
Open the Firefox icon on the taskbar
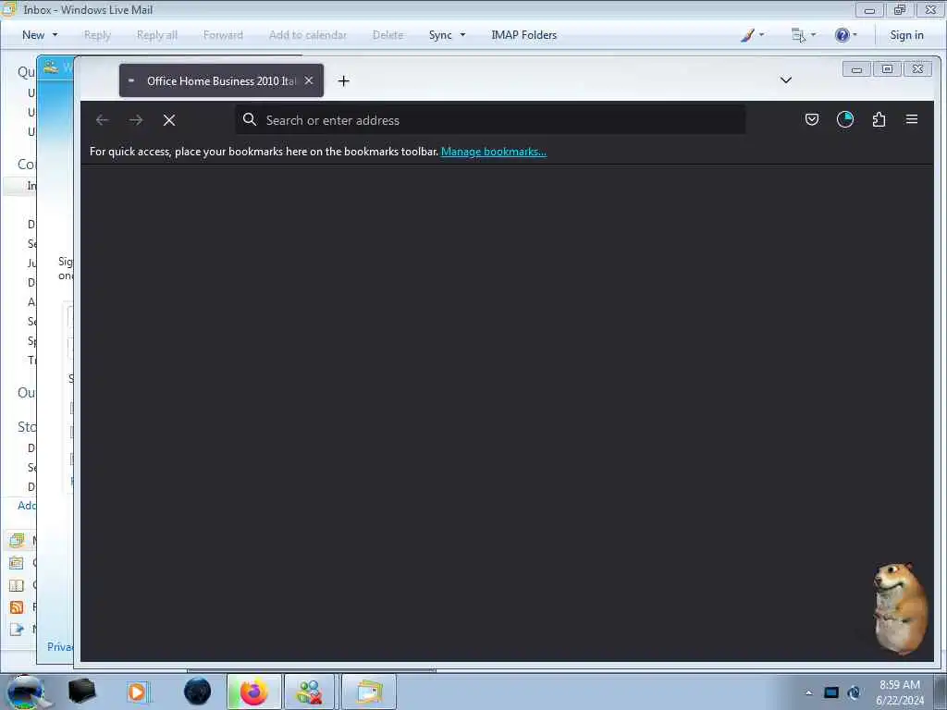pos(253,692)
